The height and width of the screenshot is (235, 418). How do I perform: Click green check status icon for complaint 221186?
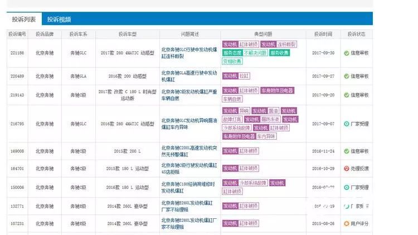point(346,53)
